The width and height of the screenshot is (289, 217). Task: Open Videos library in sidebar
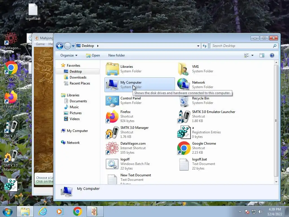(x=75, y=119)
